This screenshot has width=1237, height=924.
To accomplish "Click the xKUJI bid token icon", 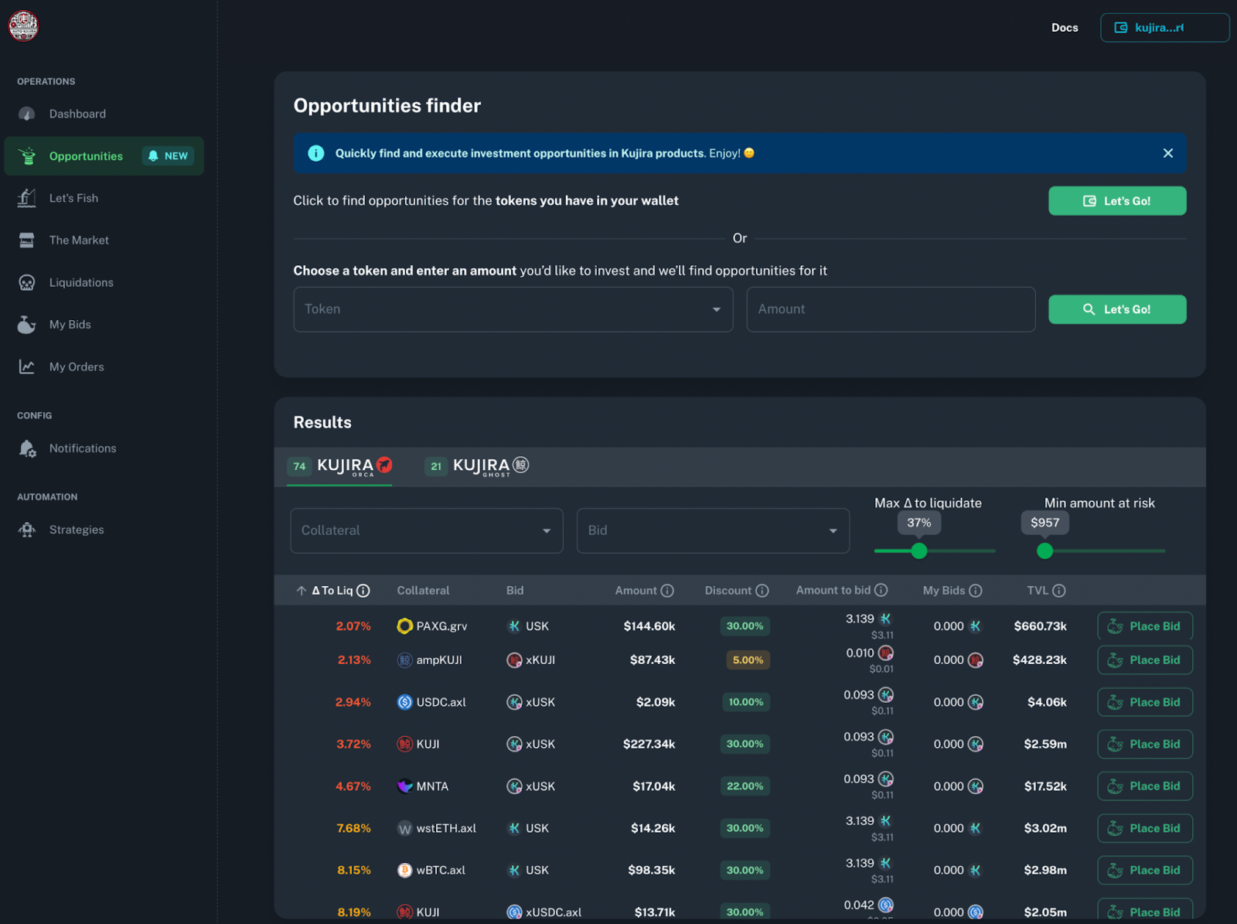I will coord(514,660).
